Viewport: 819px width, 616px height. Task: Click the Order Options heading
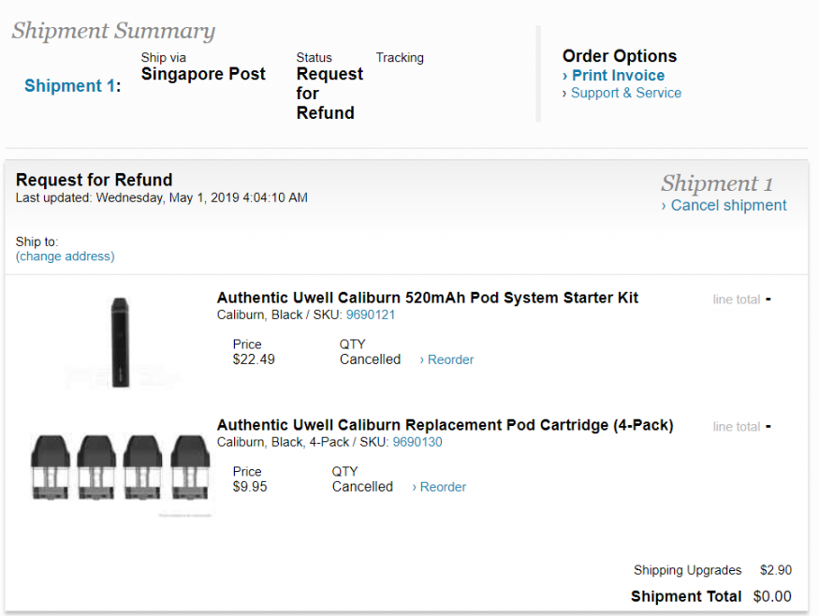pyautogui.click(x=619, y=56)
